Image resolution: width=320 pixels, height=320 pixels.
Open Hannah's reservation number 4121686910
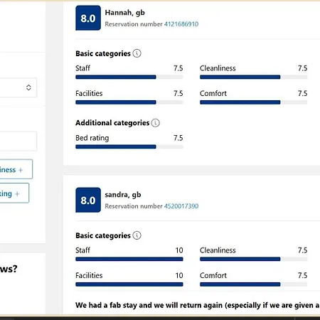[181, 24]
